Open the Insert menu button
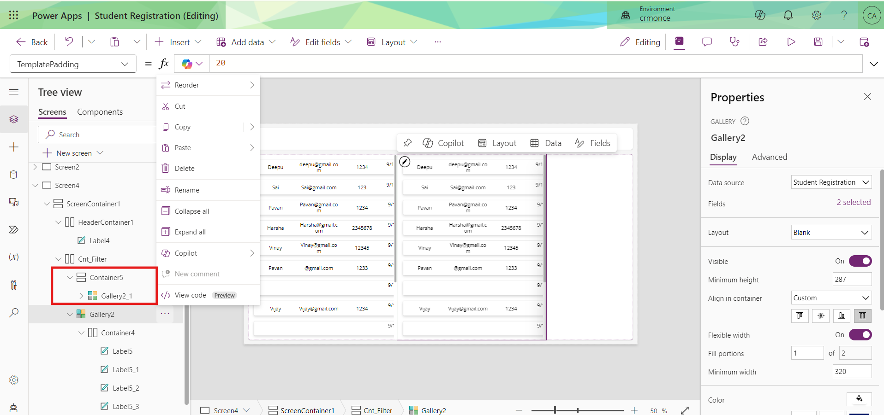 point(178,42)
